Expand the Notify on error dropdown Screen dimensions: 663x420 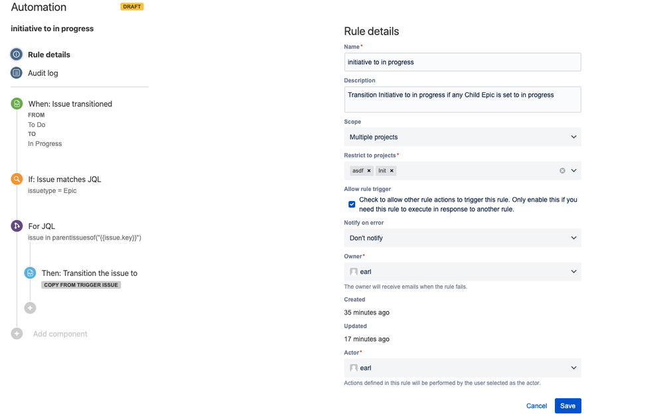click(463, 238)
